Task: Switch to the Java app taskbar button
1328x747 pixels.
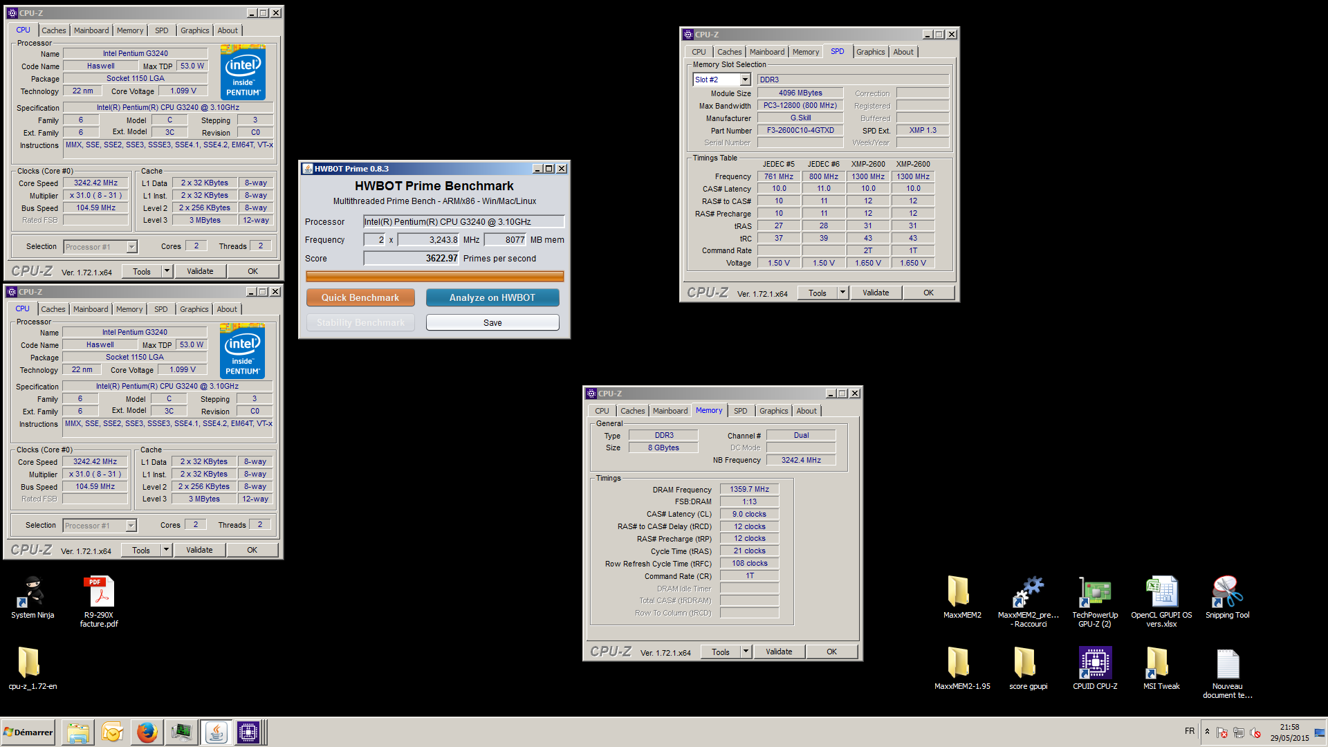Action: [216, 732]
